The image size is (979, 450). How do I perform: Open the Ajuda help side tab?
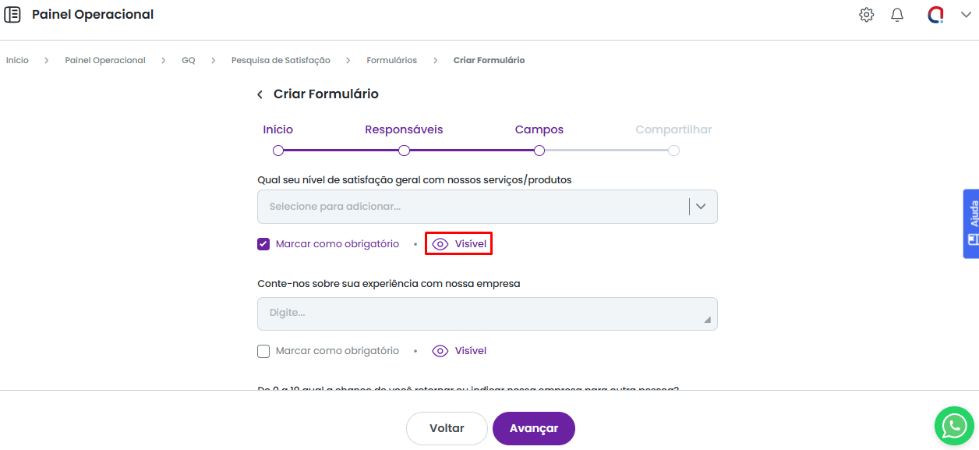pyautogui.click(x=971, y=223)
